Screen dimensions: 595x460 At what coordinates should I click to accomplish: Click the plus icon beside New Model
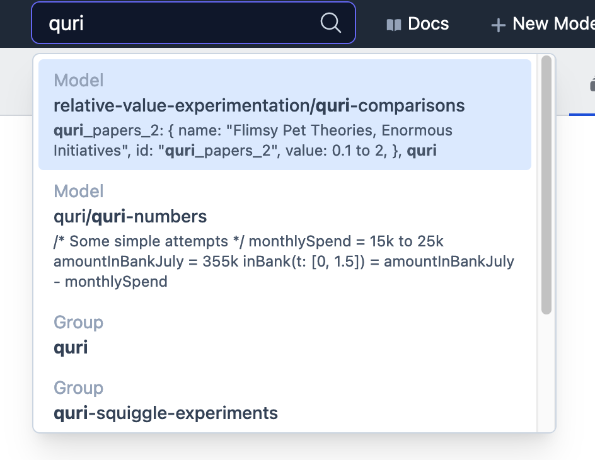point(499,25)
